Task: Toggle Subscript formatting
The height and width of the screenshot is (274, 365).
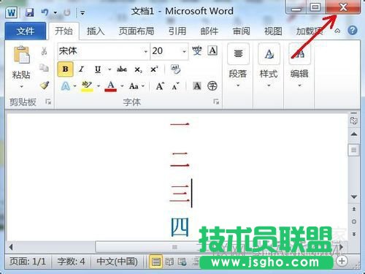Action: (138, 69)
